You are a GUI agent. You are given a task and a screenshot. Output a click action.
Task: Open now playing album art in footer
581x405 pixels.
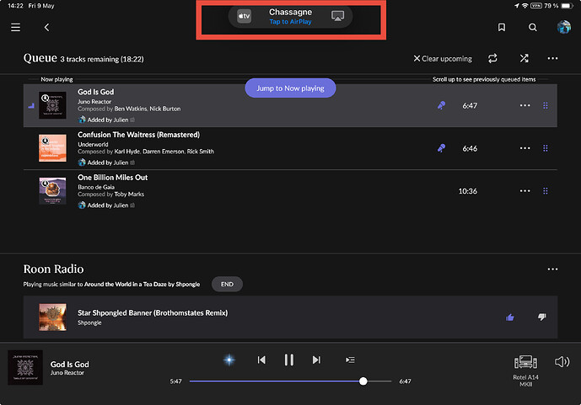[x=25, y=368]
